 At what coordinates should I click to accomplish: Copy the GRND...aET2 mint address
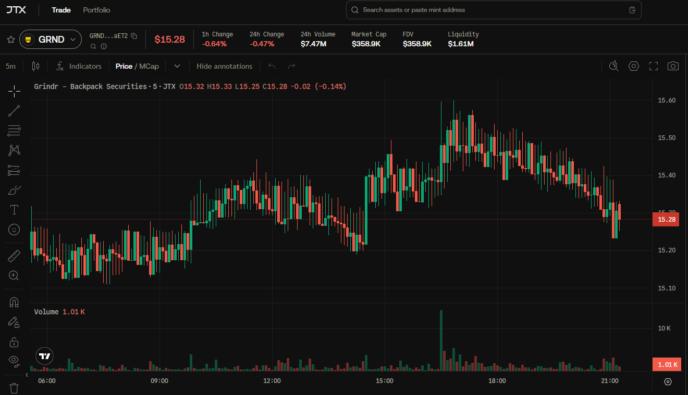134,36
